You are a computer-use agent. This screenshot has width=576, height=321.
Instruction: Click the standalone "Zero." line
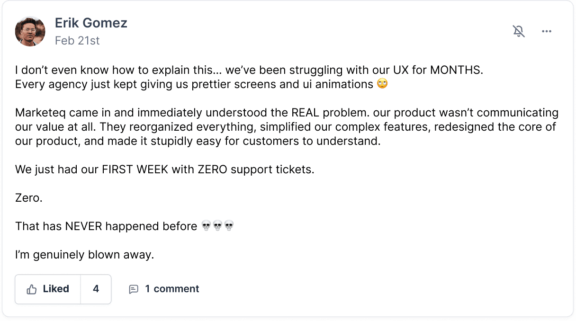tap(29, 198)
